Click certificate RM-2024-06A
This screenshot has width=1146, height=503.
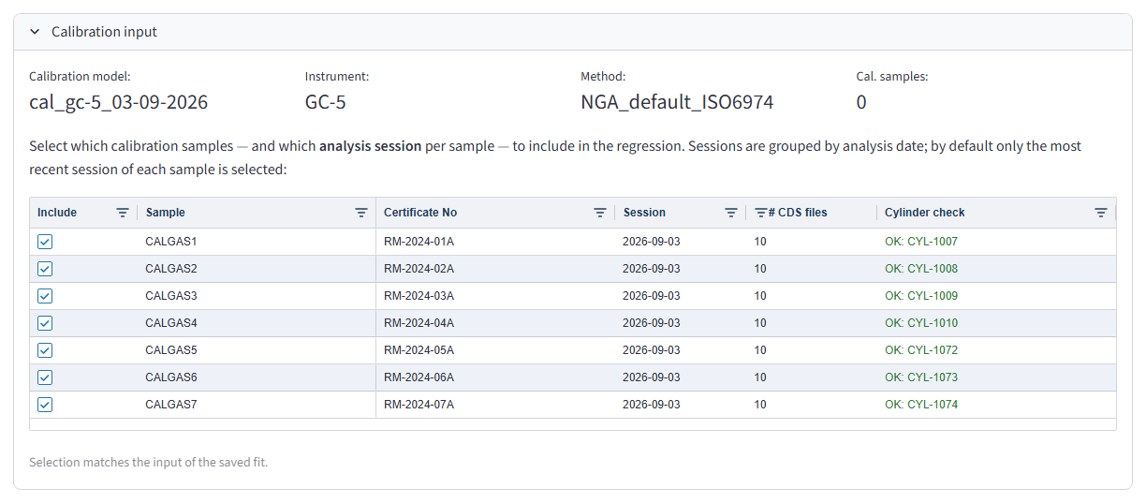(419, 377)
